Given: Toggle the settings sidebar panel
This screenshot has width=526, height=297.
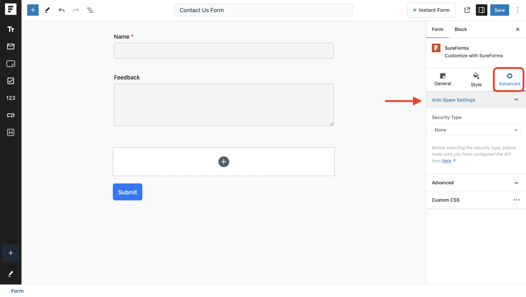Looking at the screenshot, I should pyautogui.click(x=481, y=10).
